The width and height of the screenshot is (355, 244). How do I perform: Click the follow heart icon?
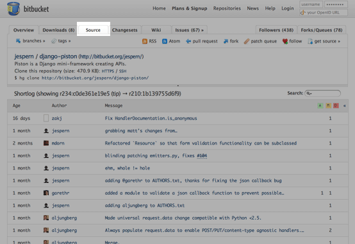click(x=285, y=41)
